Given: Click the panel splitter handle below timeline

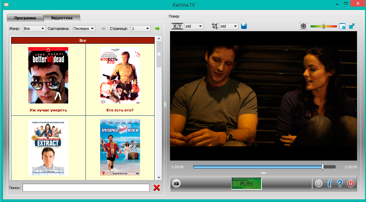Looking at the screenshot, I should (x=264, y=173).
